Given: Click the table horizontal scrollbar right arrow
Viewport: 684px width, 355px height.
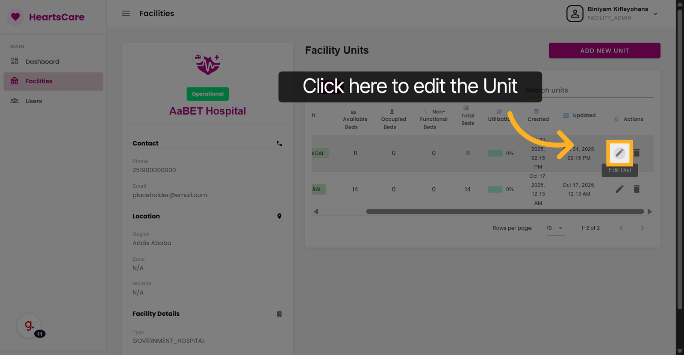Looking at the screenshot, I should 649,212.
